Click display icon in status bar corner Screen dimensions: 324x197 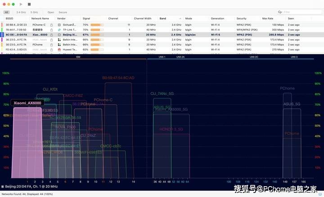click(x=320, y=194)
